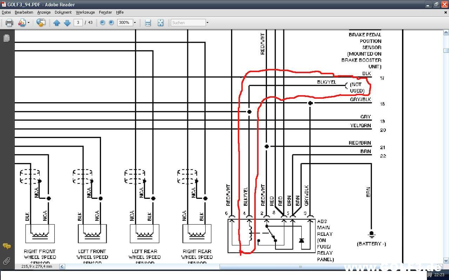Click the vertical scrollbar up arrow
Screen dimensions: 449x280
tap(446, 33)
